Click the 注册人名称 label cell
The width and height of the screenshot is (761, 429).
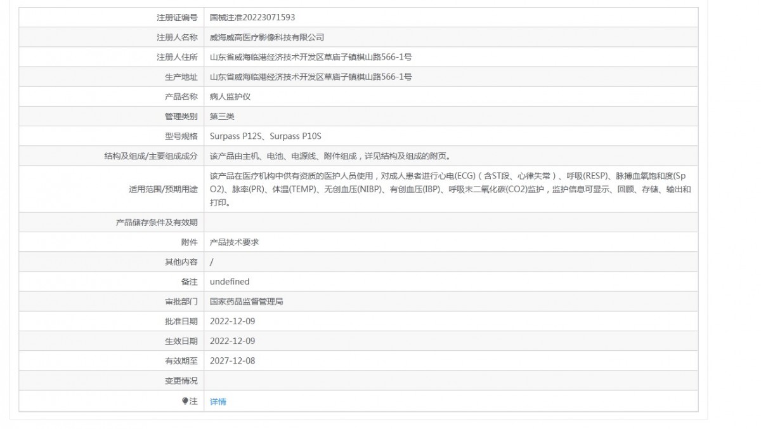(112, 37)
